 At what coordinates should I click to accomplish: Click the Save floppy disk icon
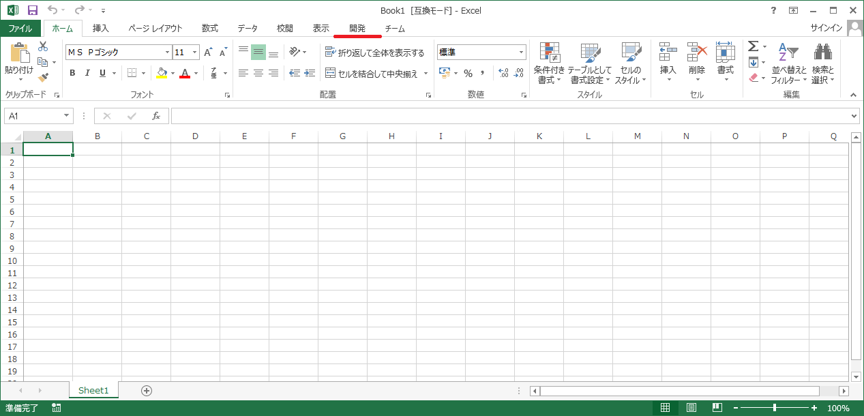(x=32, y=10)
